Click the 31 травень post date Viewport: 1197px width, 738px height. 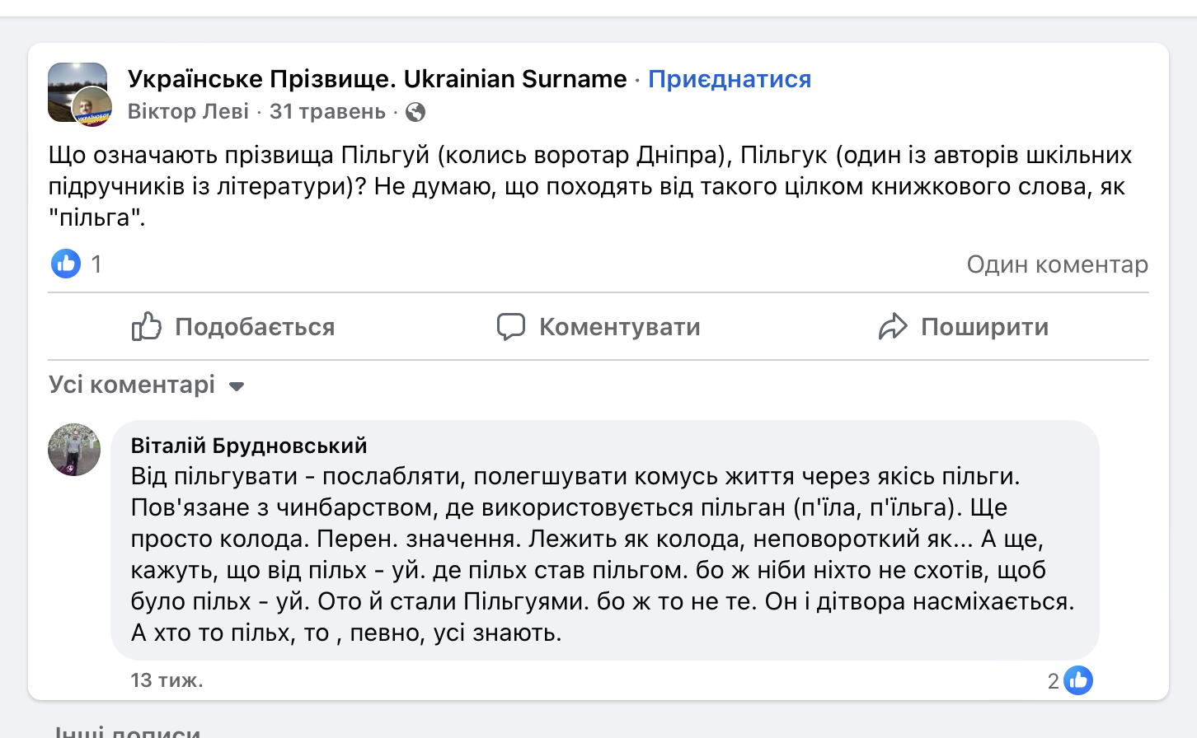click(327, 111)
